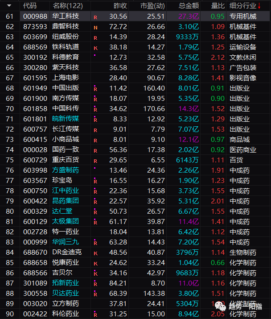
Task: Sort by 代码 column header
Action: coord(30,6)
